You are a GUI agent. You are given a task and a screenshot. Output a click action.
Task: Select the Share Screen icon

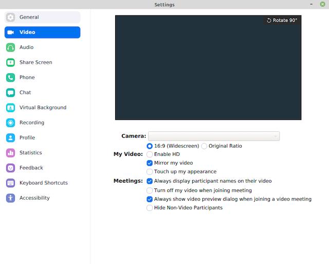click(x=10, y=63)
